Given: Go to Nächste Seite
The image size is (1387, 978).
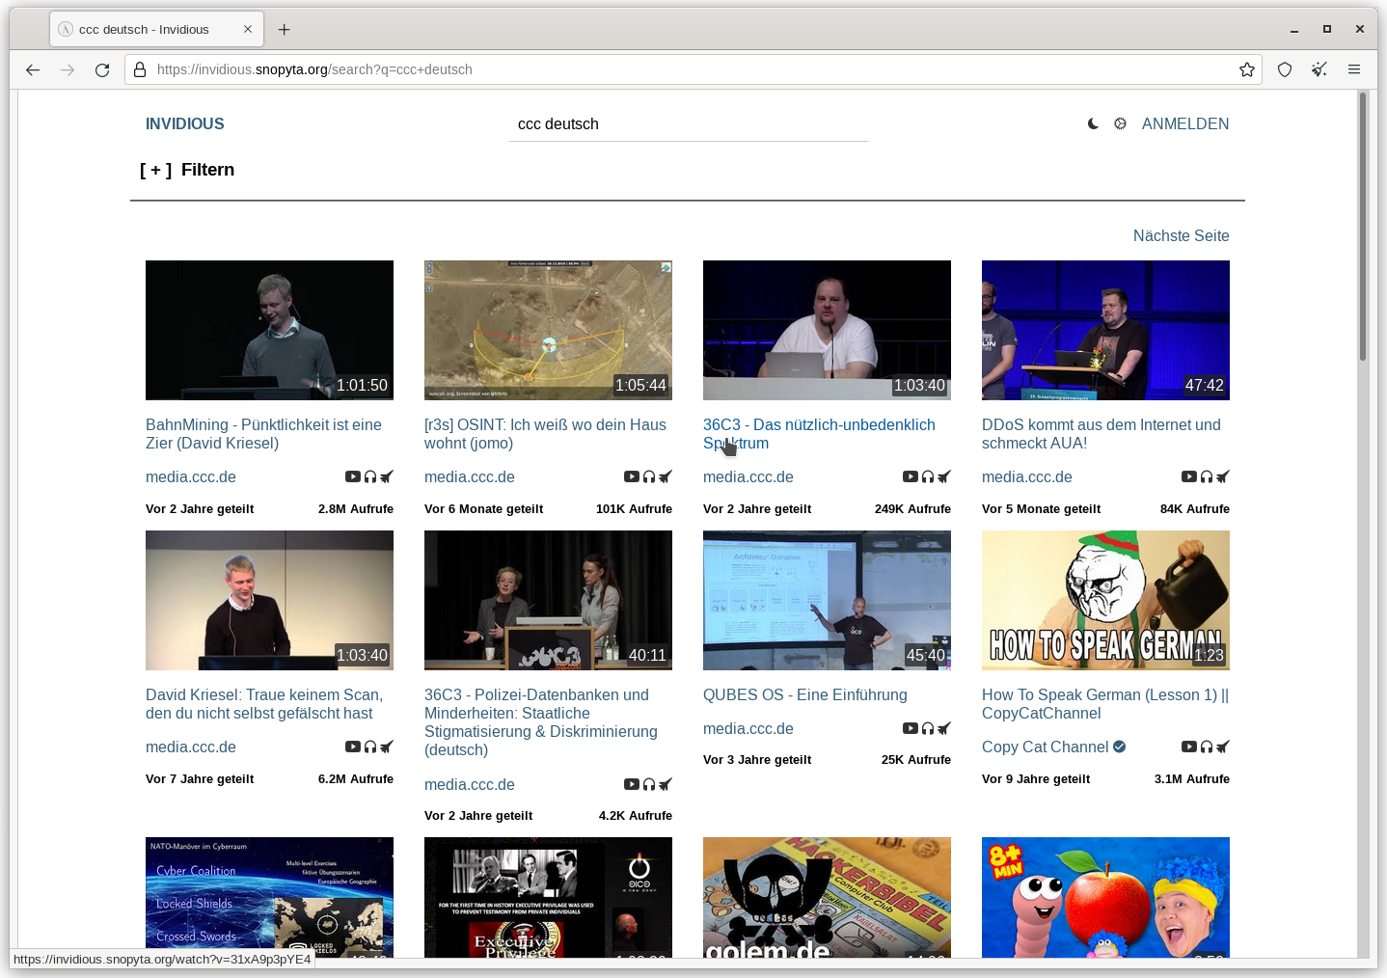Looking at the screenshot, I should pos(1181,235).
